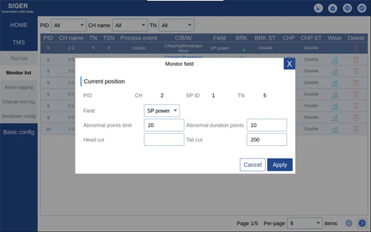The width and height of the screenshot is (371, 232).
Task: Open the Field dropdown showing SP power
Action: [x=162, y=111]
